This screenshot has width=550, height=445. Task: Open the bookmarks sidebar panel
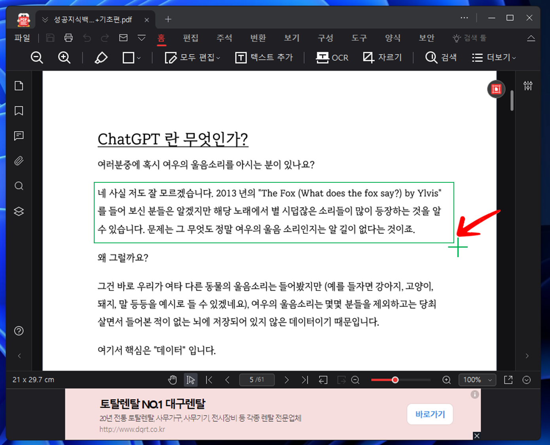coord(19,111)
